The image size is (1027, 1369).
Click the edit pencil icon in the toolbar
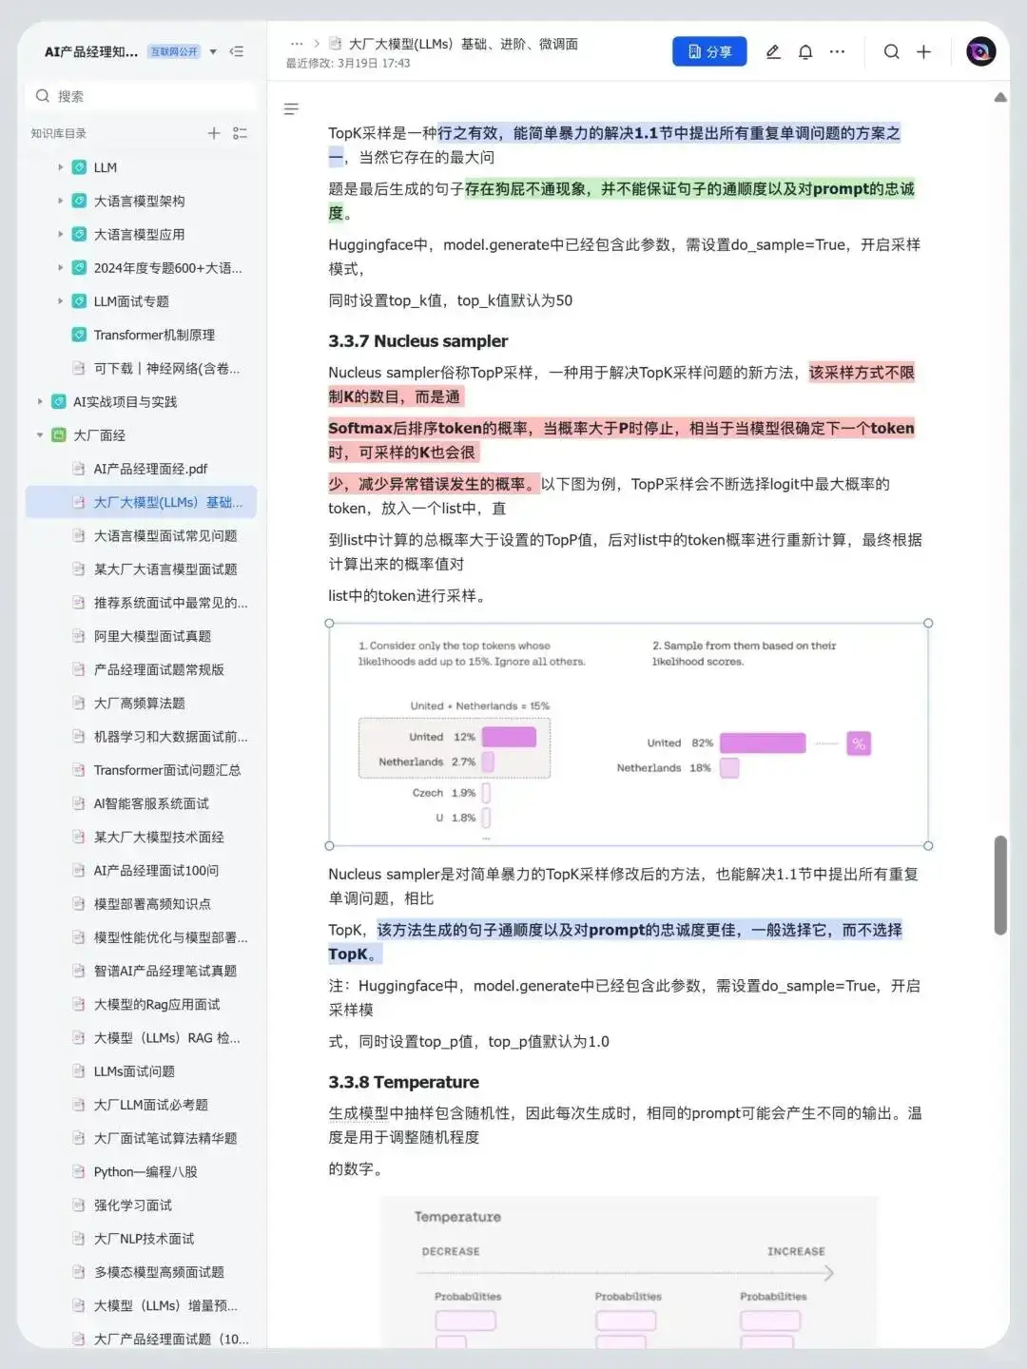(772, 51)
